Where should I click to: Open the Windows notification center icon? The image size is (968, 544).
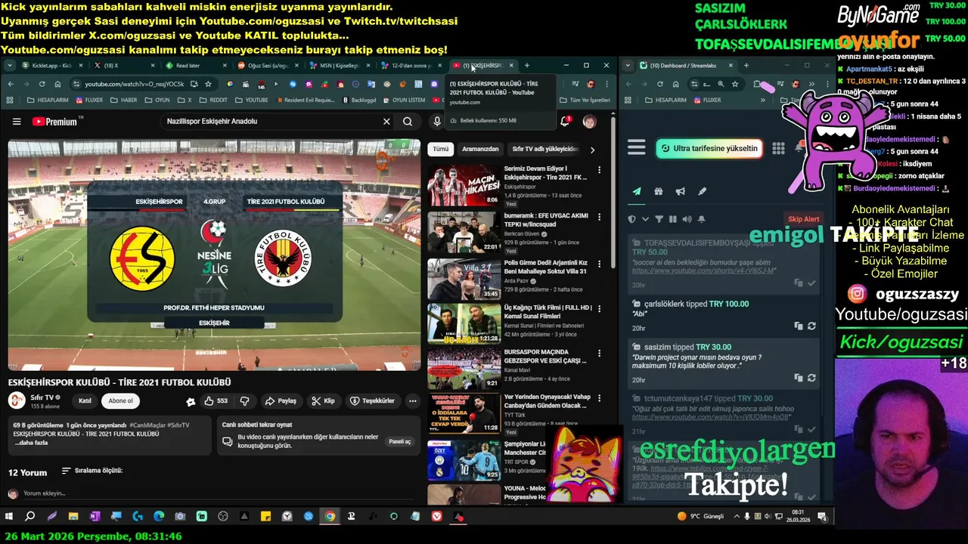tap(822, 517)
